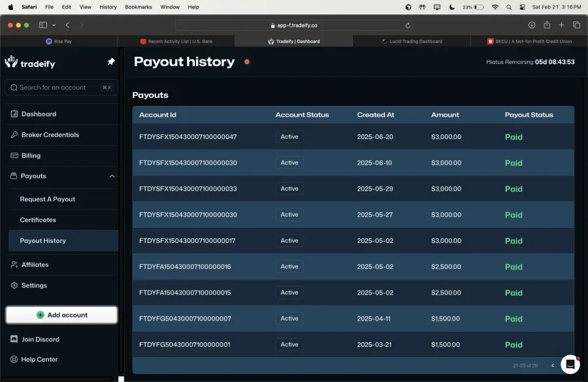Click the tradeify logo
This screenshot has height=382, width=588.
tap(30, 62)
